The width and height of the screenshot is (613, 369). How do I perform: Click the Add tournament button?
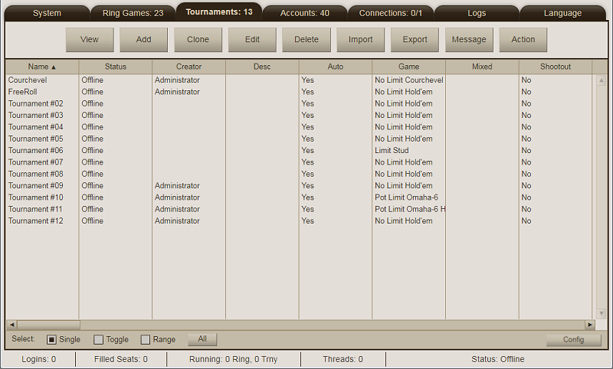pyautogui.click(x=144, y=40)
